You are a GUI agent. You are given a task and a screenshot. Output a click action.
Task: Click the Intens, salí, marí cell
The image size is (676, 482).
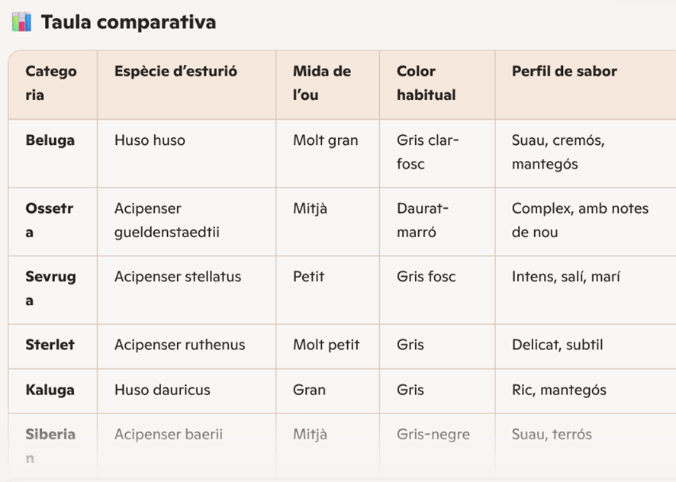coord(565,277)
